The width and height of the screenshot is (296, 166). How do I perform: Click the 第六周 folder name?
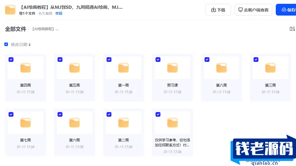pyautogui.click(x=75, y=140)
